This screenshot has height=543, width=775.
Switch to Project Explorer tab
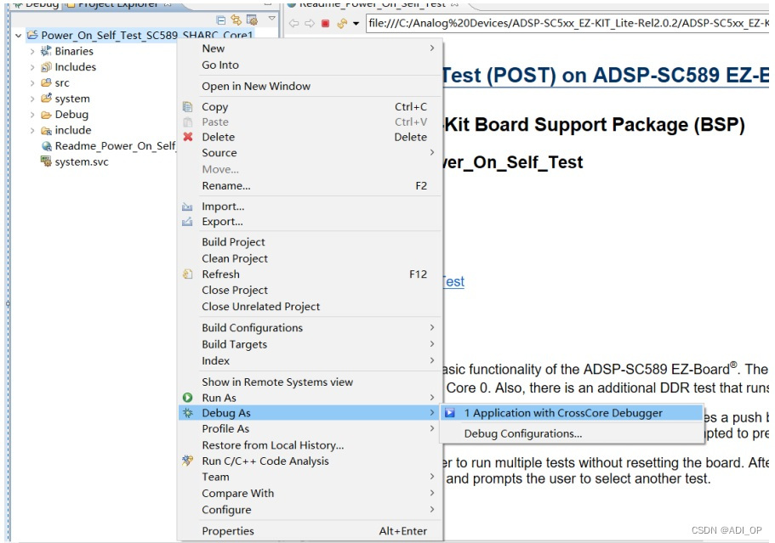coord(118,4)
